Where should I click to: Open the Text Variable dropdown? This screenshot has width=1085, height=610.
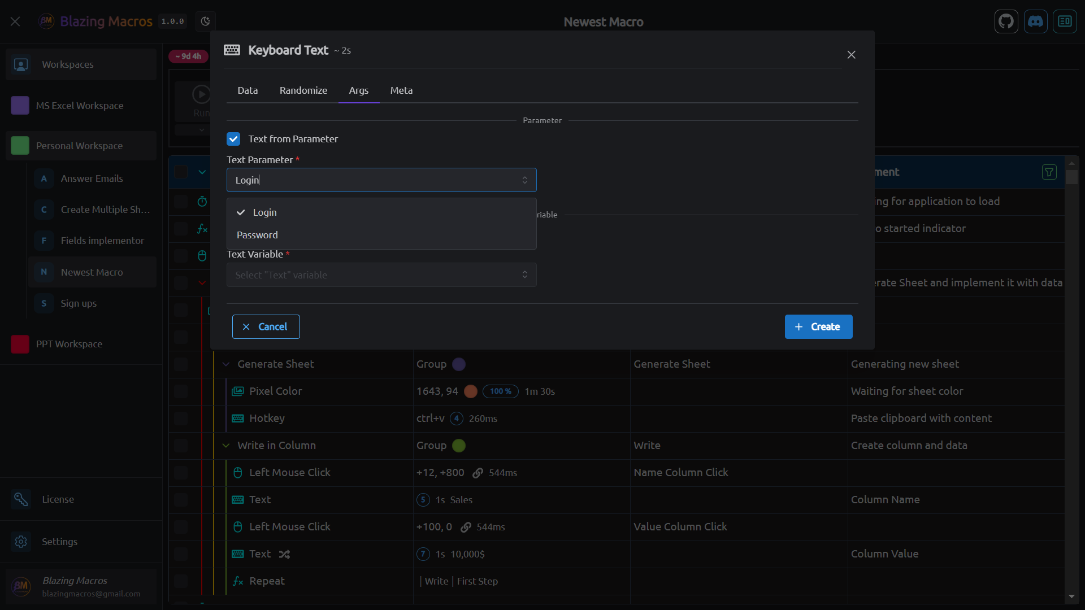point(381,275)
